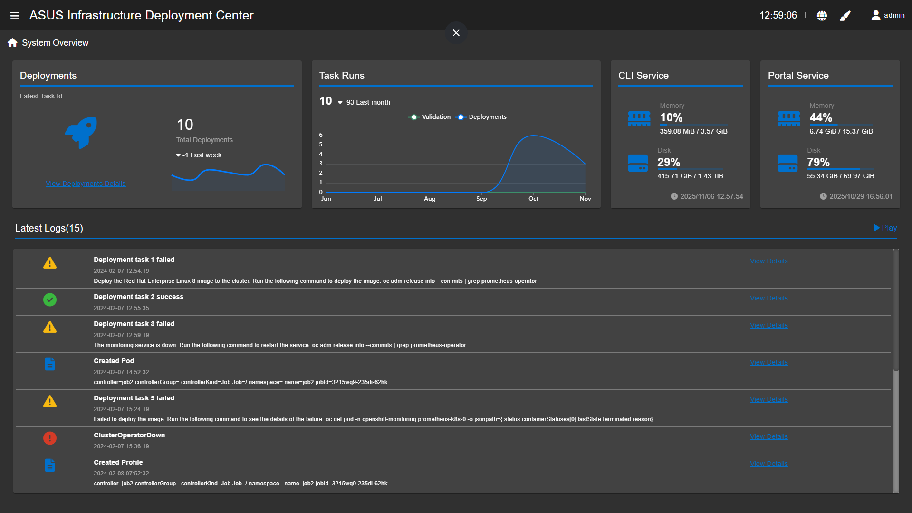Click the rocket Deployments icon
The width and height of the screenshot is (912, 513).
click(81, 133)
